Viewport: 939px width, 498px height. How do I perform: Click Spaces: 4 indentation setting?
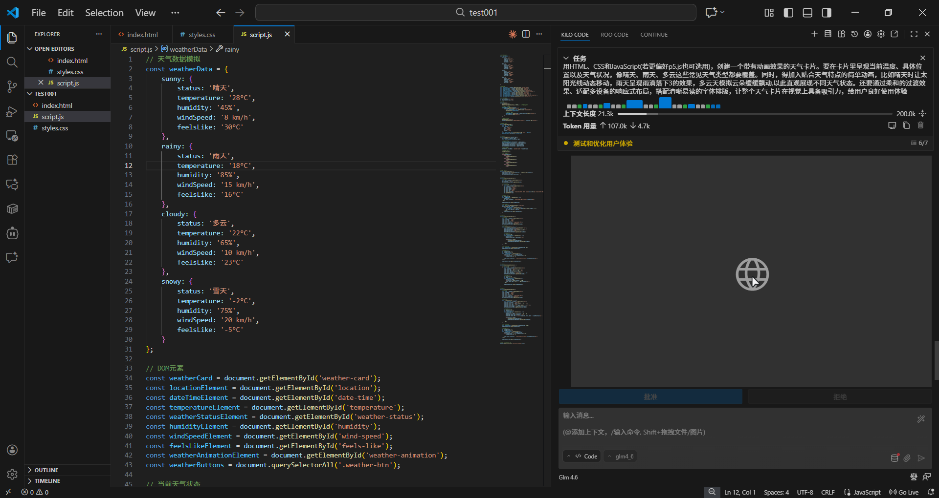point(776,492)
